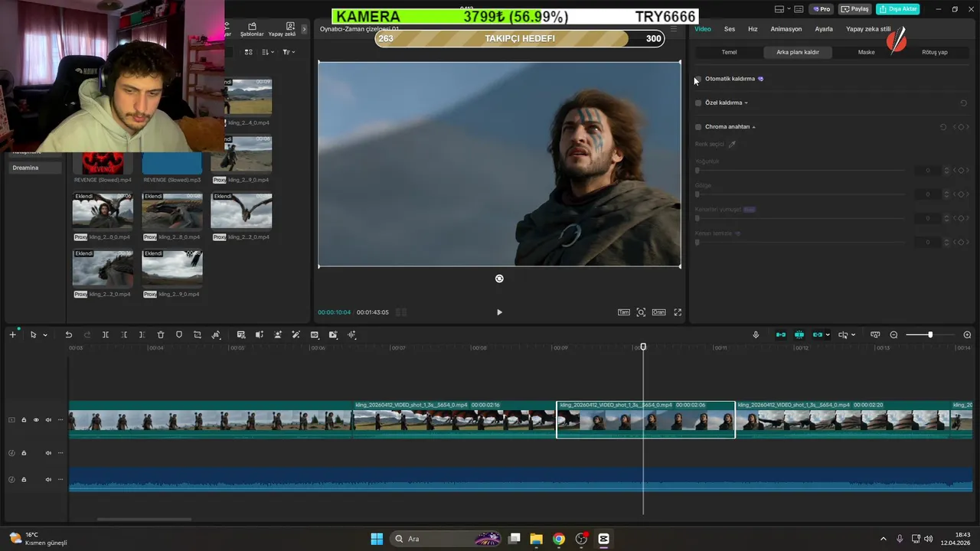Enable the Chroma anahtarı checkbox
The width and height of the screenshot is (980, 551).
coord(698,127)
